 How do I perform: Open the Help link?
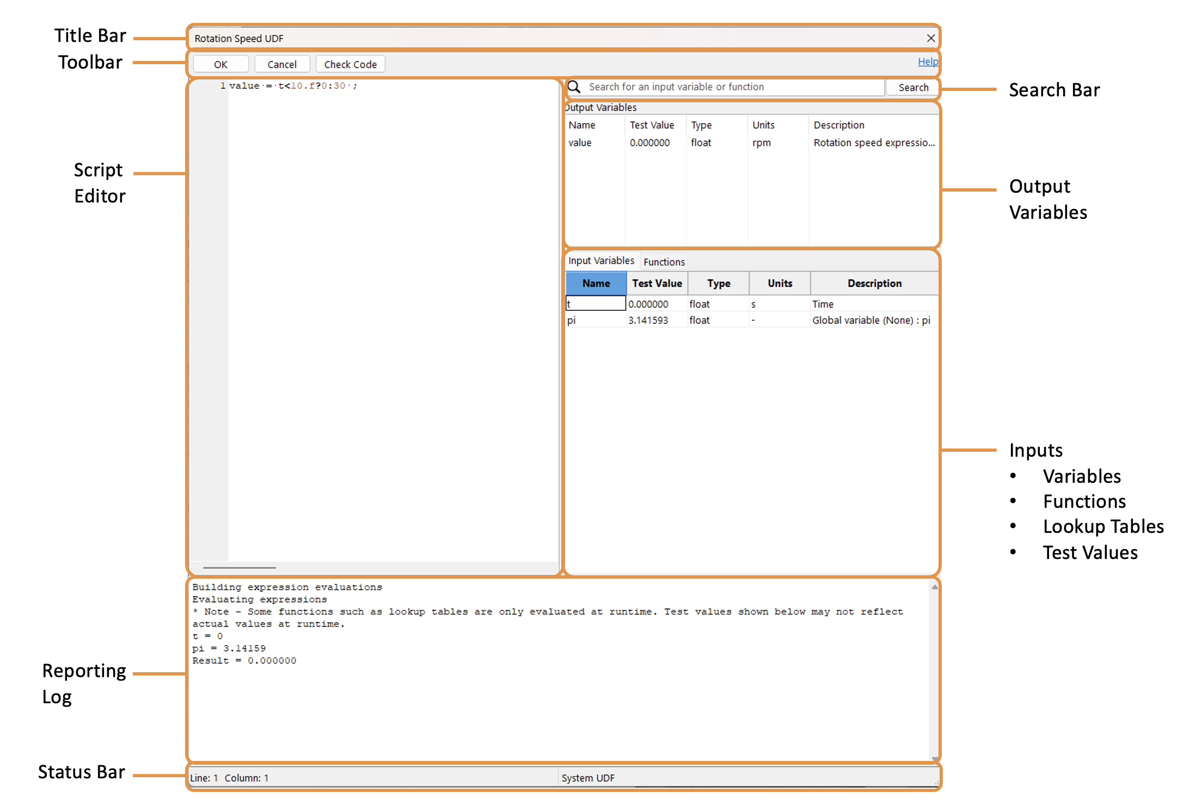[927, 62]
